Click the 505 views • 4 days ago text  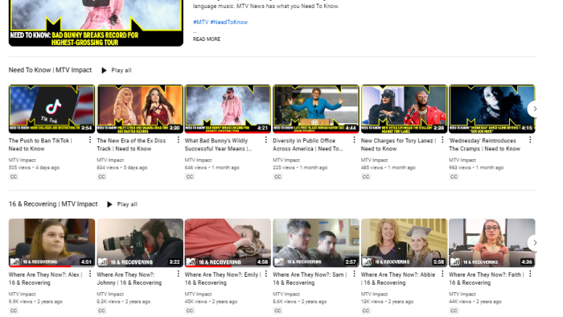(x=34, y=167)
